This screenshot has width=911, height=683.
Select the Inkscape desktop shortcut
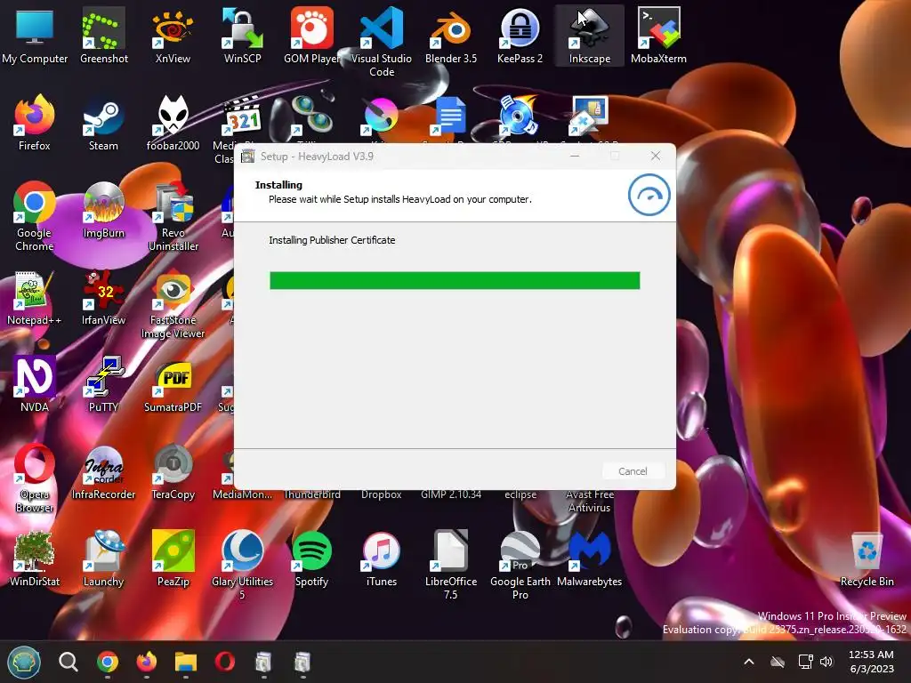tap(589, 36)
